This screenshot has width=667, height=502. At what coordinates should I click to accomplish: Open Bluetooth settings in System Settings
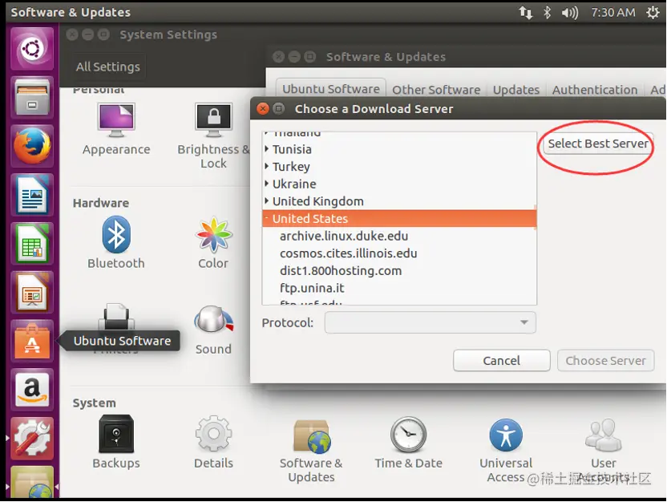coord(116,243)
